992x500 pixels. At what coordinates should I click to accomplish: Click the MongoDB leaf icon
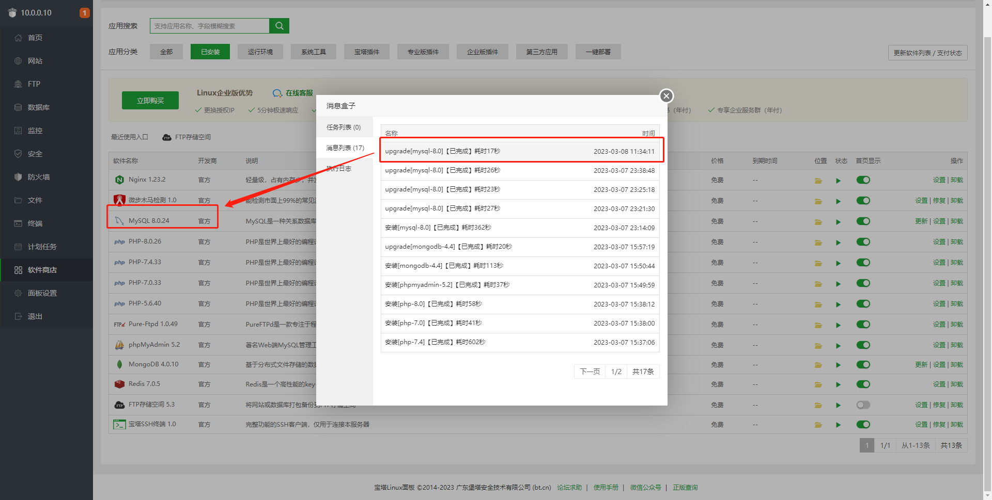[119, 364]
